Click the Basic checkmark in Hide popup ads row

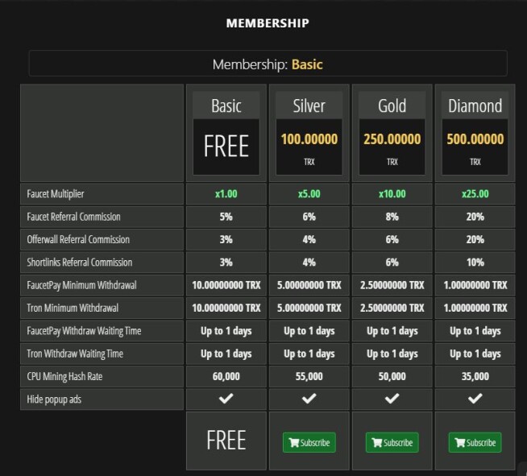coord(226,399)
